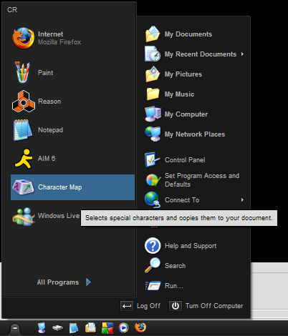Viewport: 288px width, 336px height.
Task: Select the highlighted Character Map entry
Action: [x=72, y=187]
